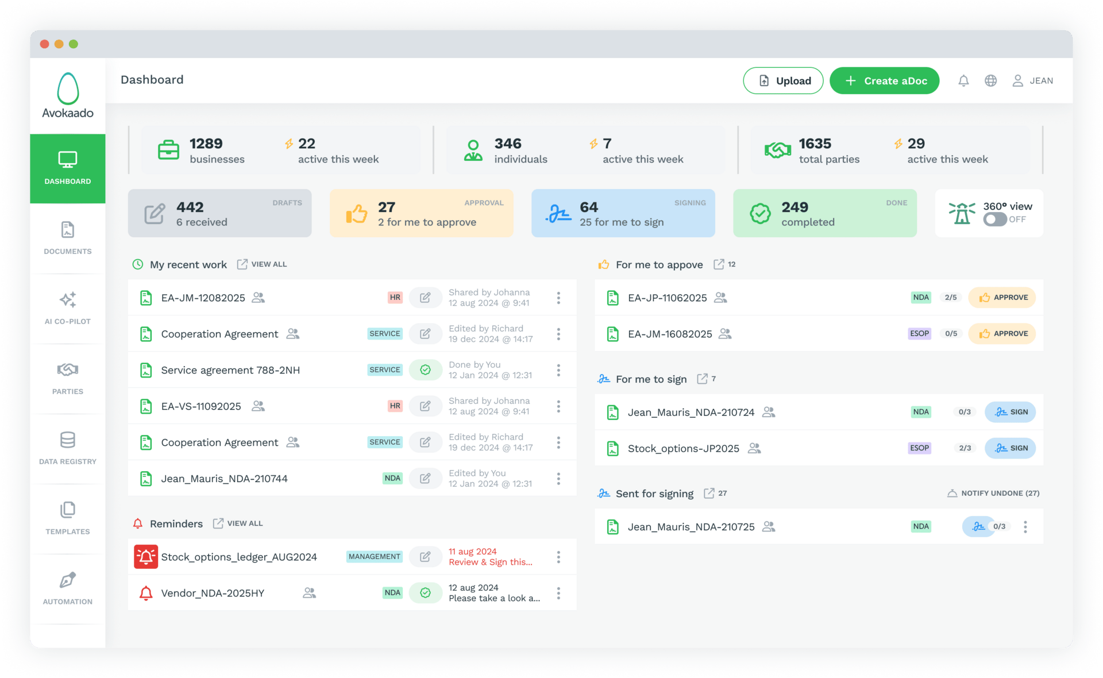Click the red alarm icon for Stock_options_ledger_AUG2024

[146, 557]
